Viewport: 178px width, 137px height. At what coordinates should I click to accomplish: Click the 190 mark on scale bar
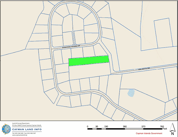[106, 126]
